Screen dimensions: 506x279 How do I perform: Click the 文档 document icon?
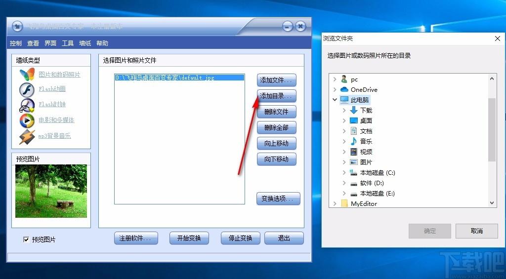(354, 131)
